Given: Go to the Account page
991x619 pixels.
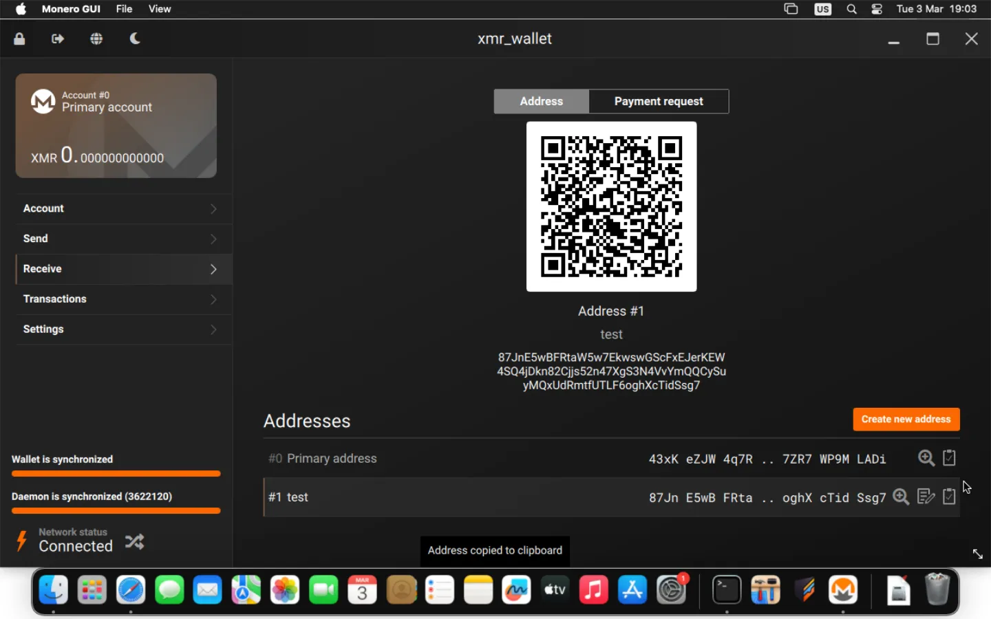Looking at the screenshot, I should pos(123,209).
